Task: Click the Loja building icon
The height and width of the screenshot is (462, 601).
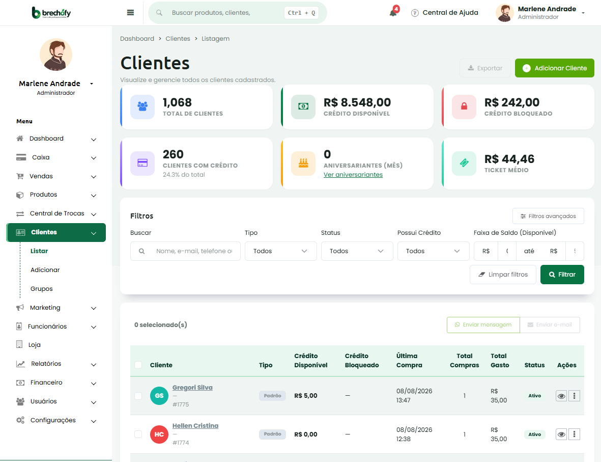Action: (19, 344)
